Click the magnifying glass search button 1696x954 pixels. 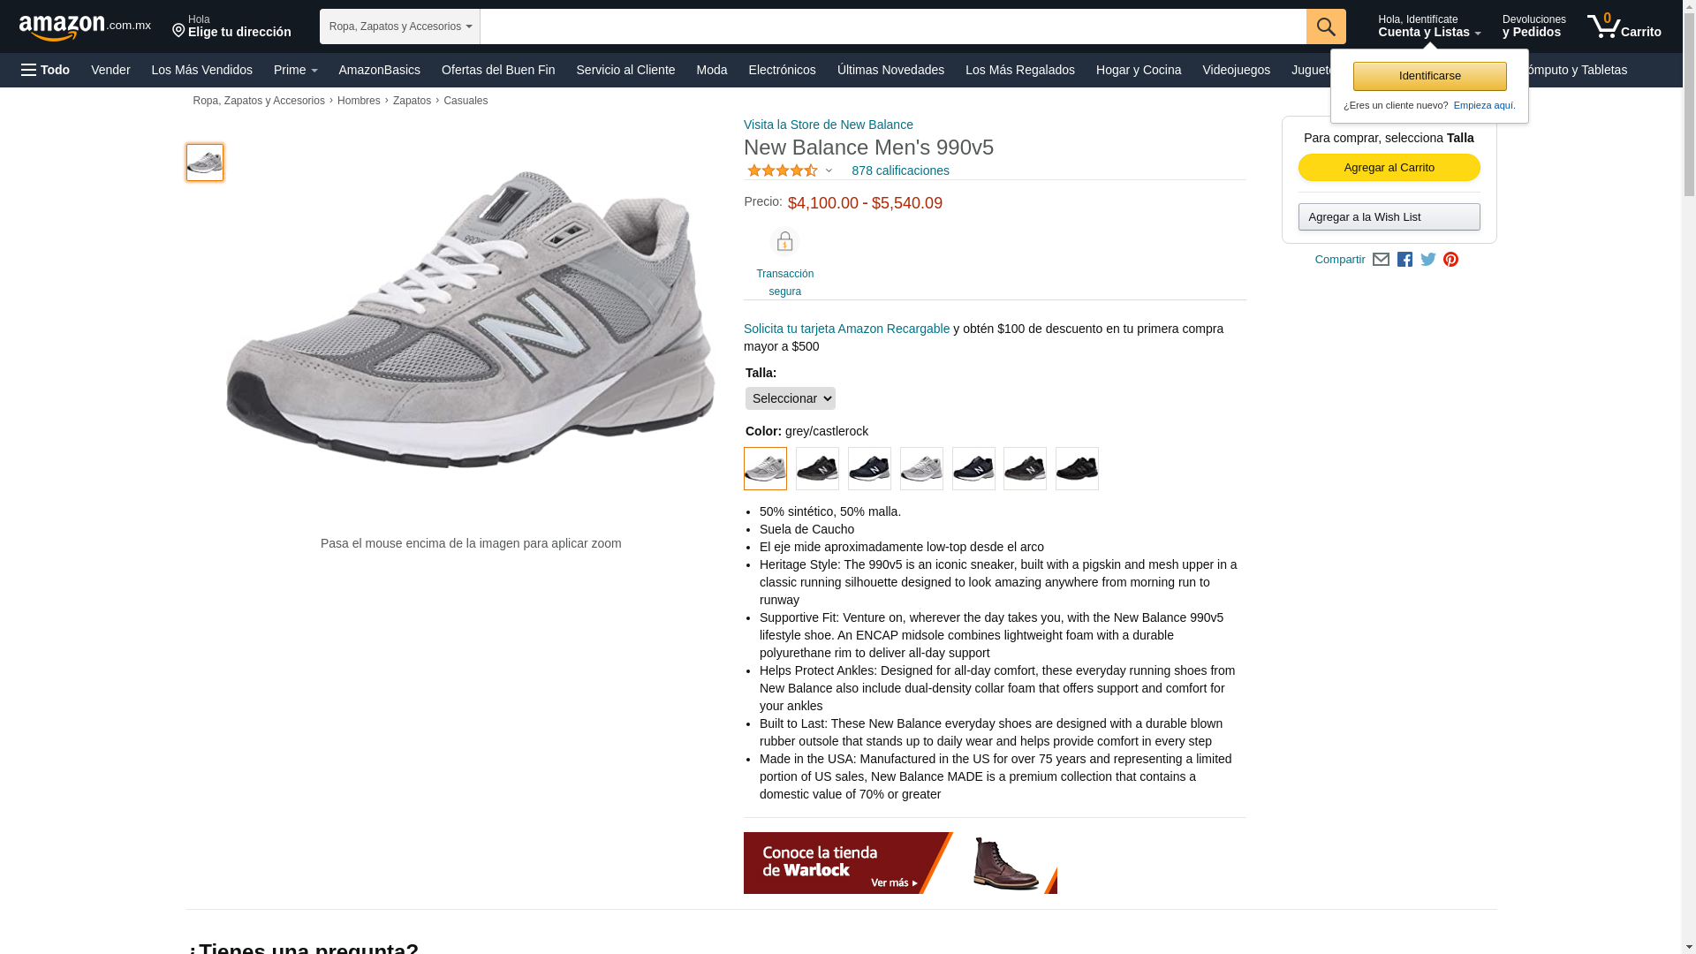[1325, 26]
